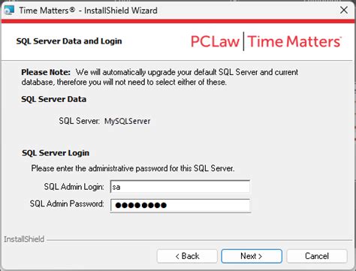This screenshot has width=356, height=271.
Task: Focus the SQL Admin Login field
Action: tap(180, 187)
